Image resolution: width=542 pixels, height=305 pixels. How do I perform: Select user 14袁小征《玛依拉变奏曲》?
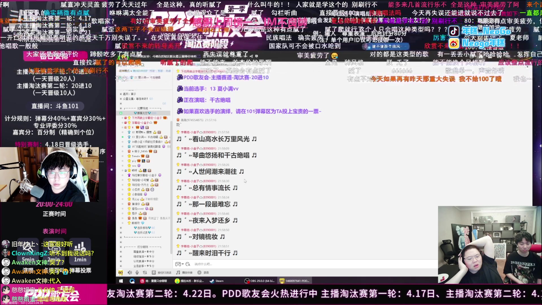point(147,142)
